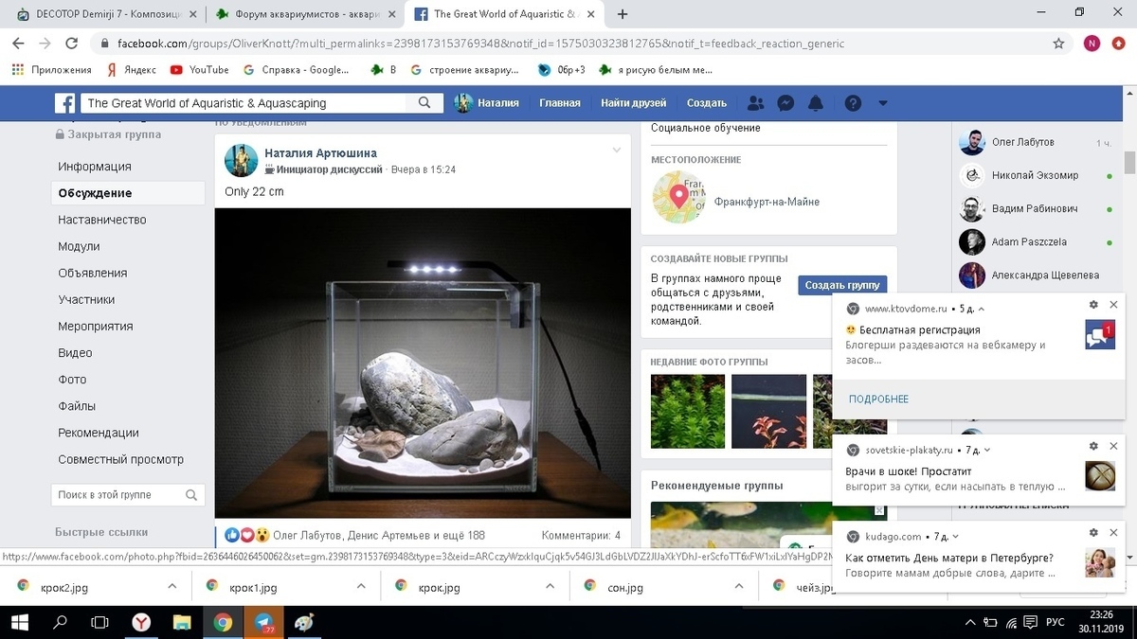Open Telegram from the taskbar

coord(262,623)
